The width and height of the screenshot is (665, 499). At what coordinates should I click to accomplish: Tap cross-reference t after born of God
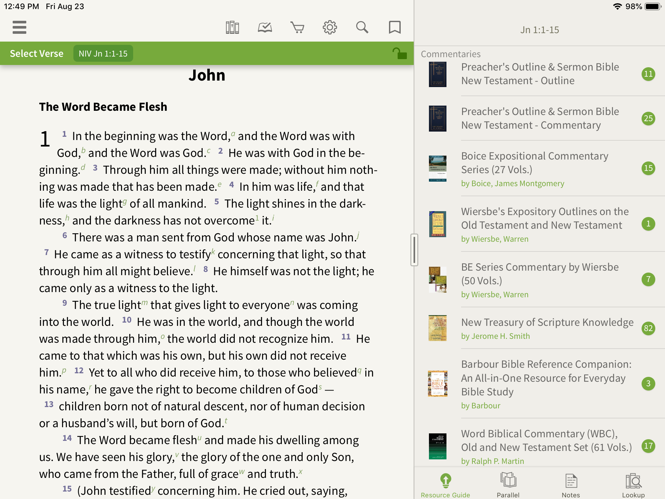[x=226, y=421]
